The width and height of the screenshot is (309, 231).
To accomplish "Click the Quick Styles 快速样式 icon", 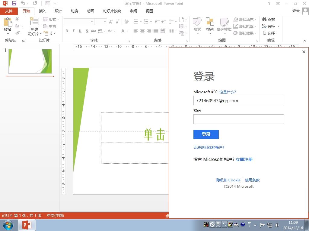I will point(224,22).
